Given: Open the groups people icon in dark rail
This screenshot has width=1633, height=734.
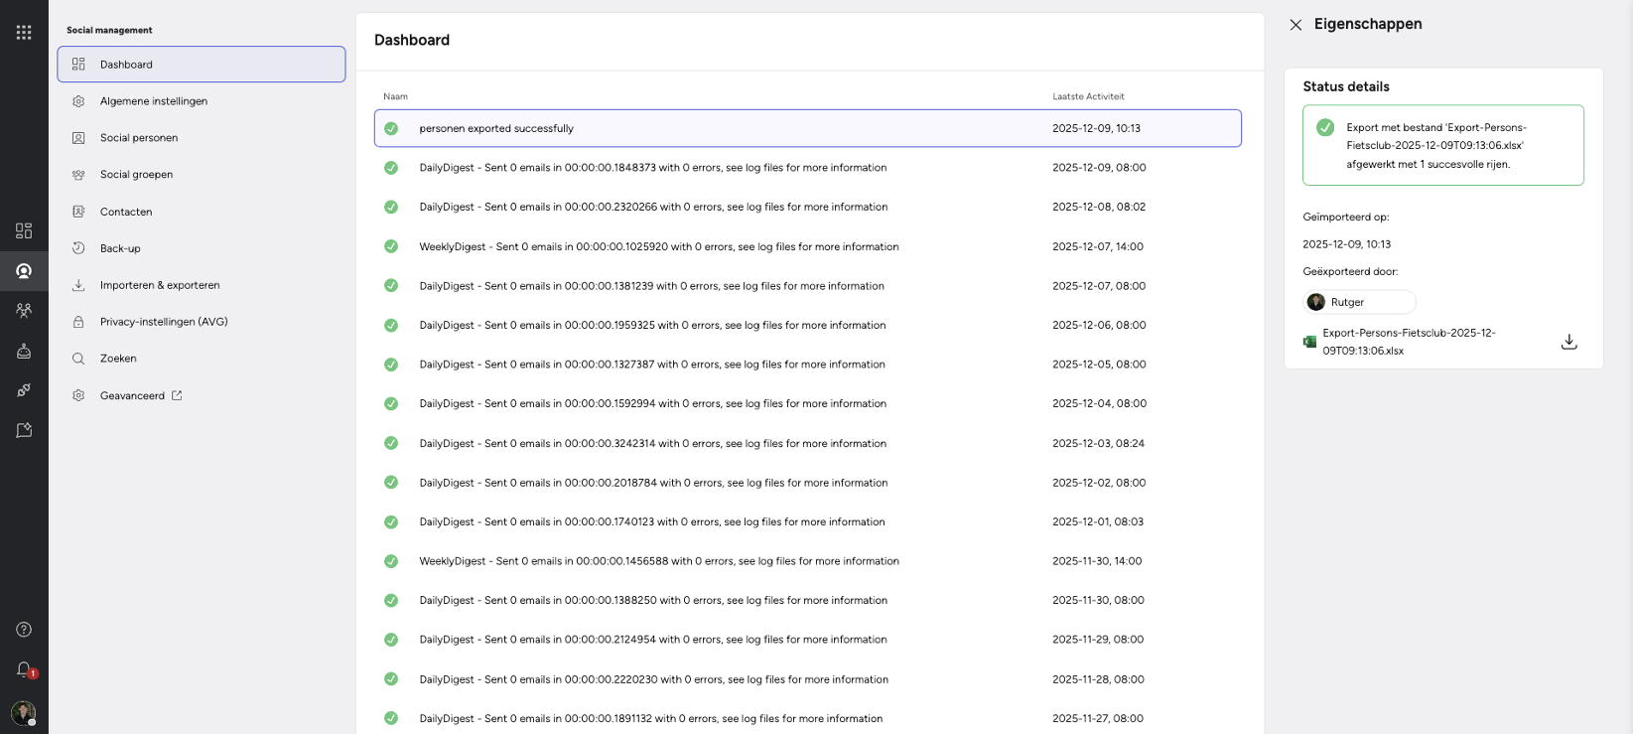Looking at the screenshot, I should pyautogui.click(x=24, y=311).
